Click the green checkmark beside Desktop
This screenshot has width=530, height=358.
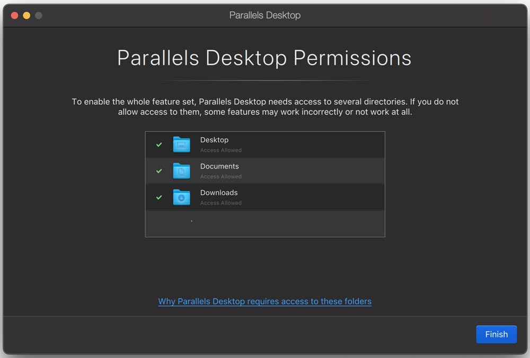(158, 144)
